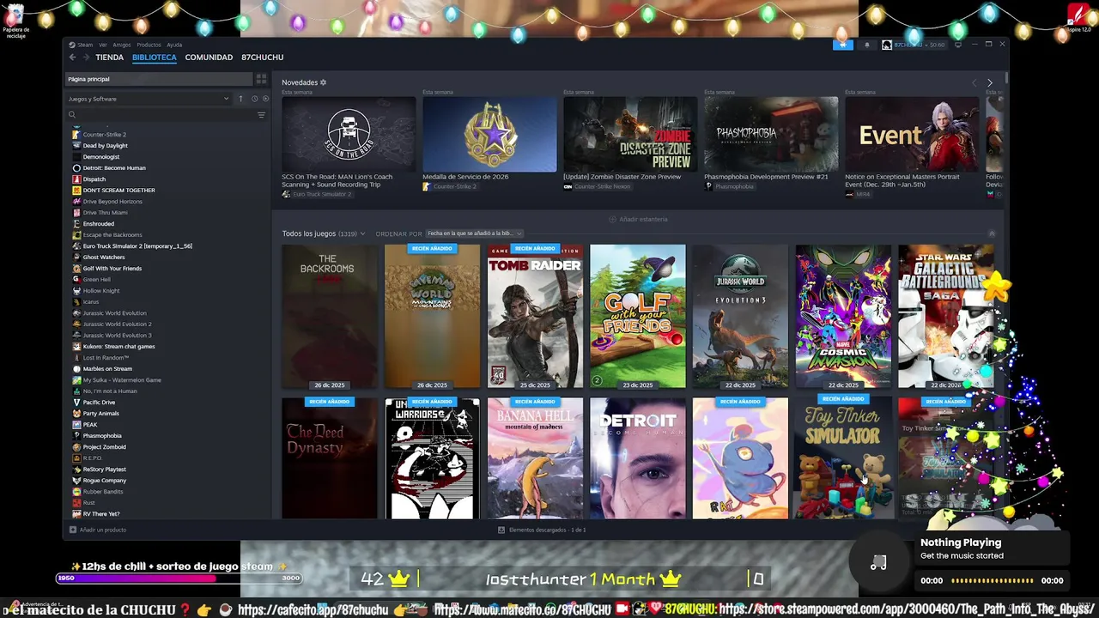Click the Pacific Drive game icon
Viewport: 1099px width, 618px height.
point(76,403)
